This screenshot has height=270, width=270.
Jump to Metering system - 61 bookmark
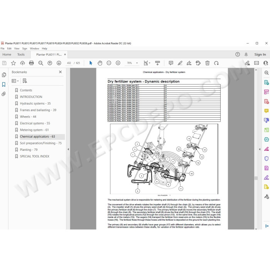34,130
